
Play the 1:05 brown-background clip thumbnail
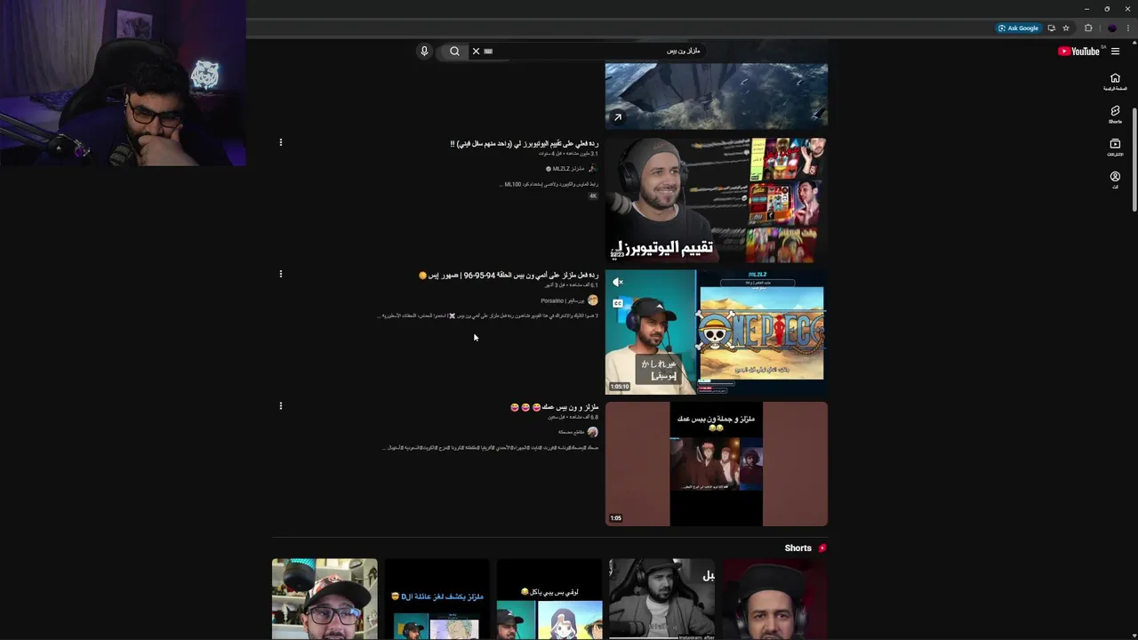[717, 464]
